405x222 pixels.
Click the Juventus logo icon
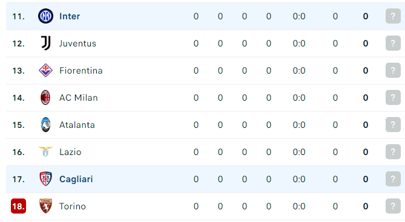[46, 43]
